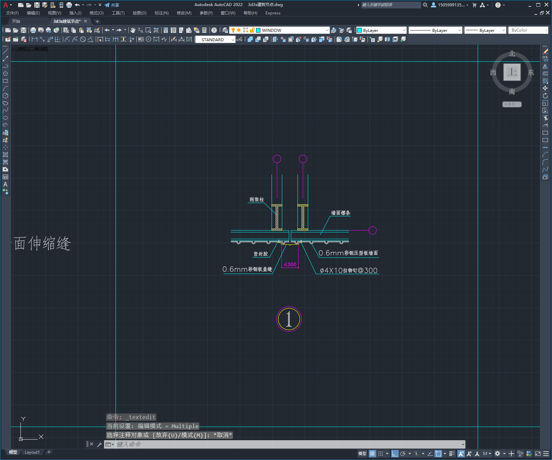
Task: Open the Table tool
Action: (x=5, y=177)
